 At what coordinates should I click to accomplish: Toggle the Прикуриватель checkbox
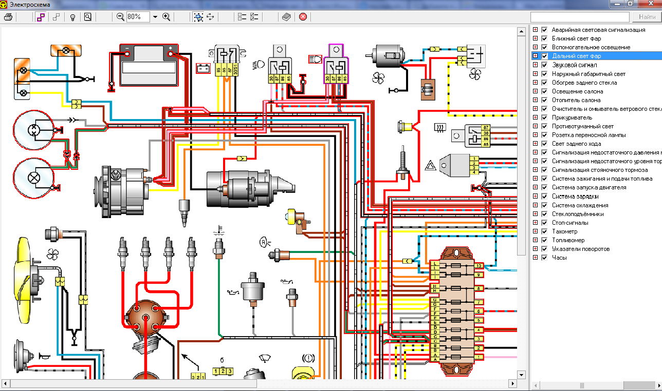pos(544,118)
